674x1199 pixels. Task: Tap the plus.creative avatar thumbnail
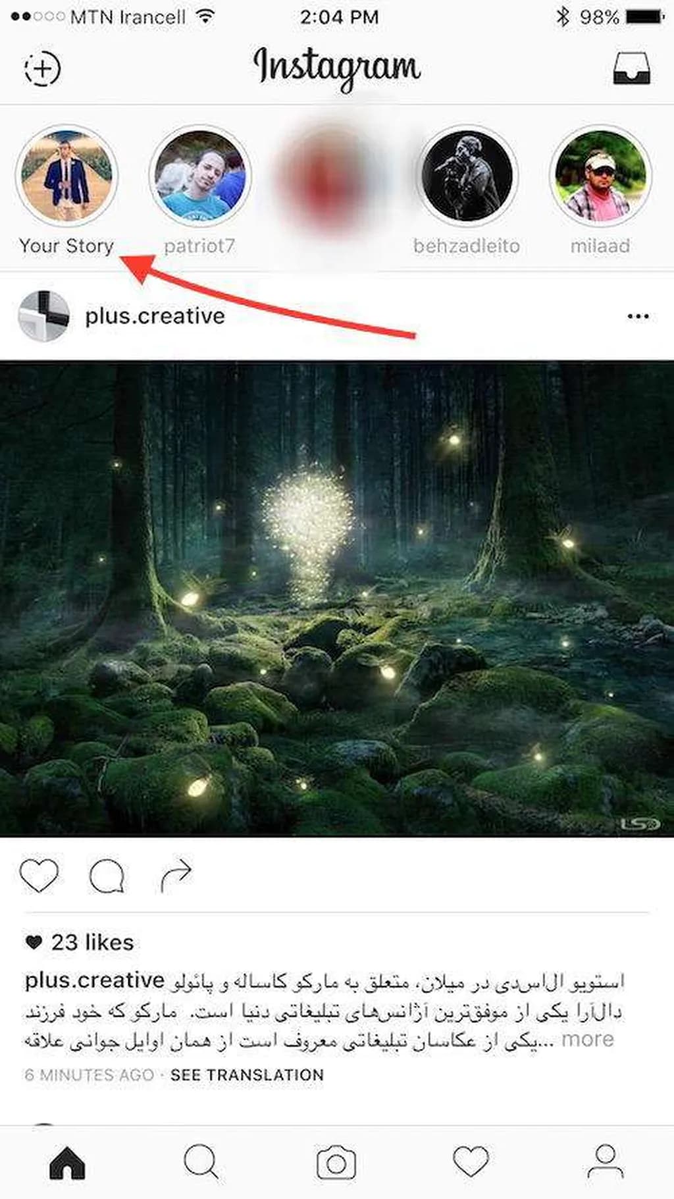point(43,317)
